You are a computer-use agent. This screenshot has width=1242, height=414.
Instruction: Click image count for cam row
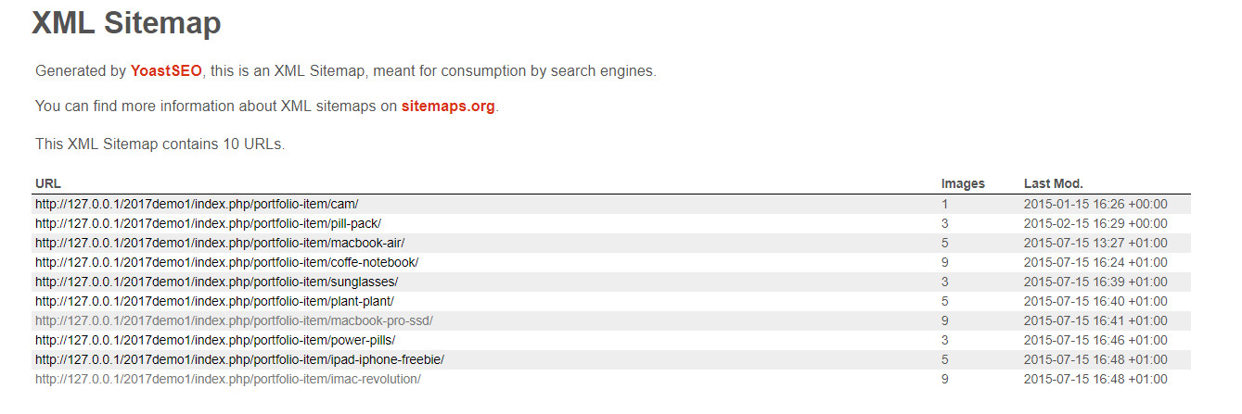[944, 204]
